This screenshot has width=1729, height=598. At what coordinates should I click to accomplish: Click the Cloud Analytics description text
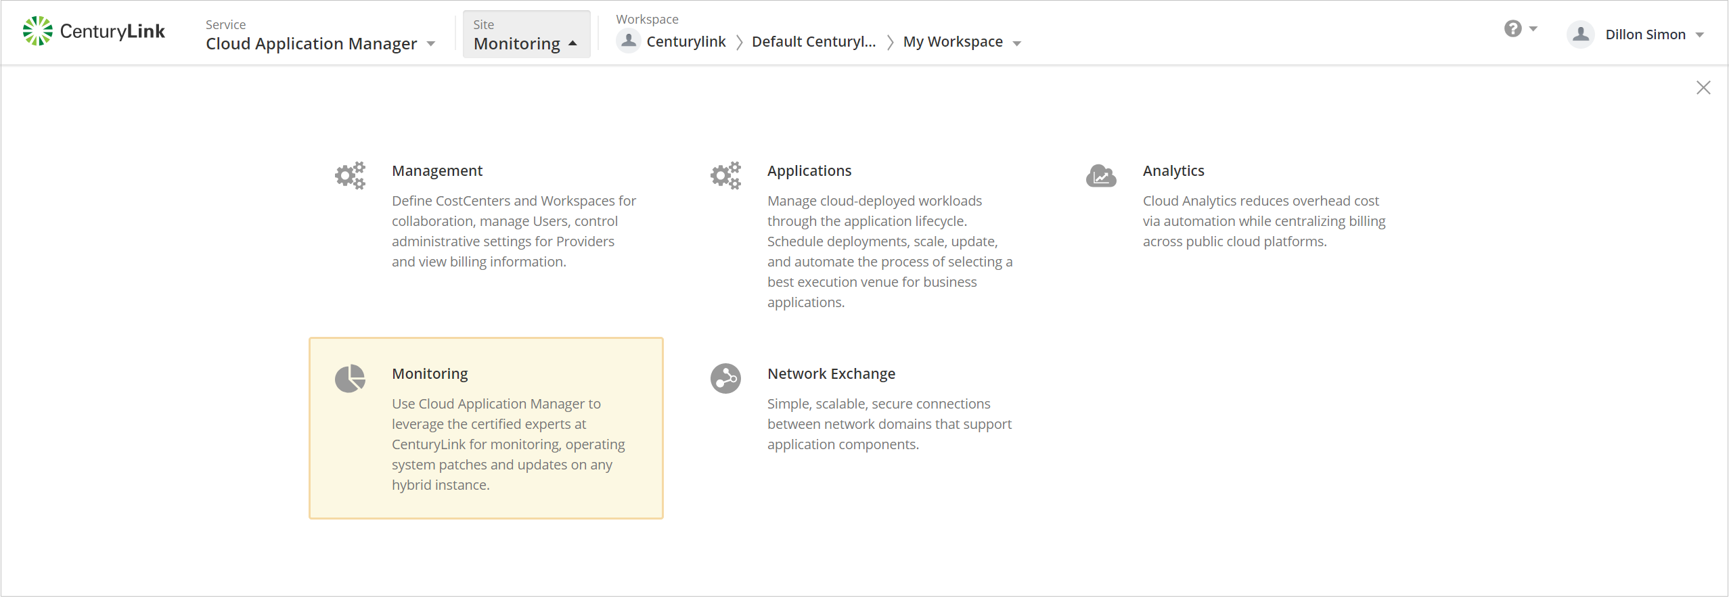click(x=1264, y=221)
